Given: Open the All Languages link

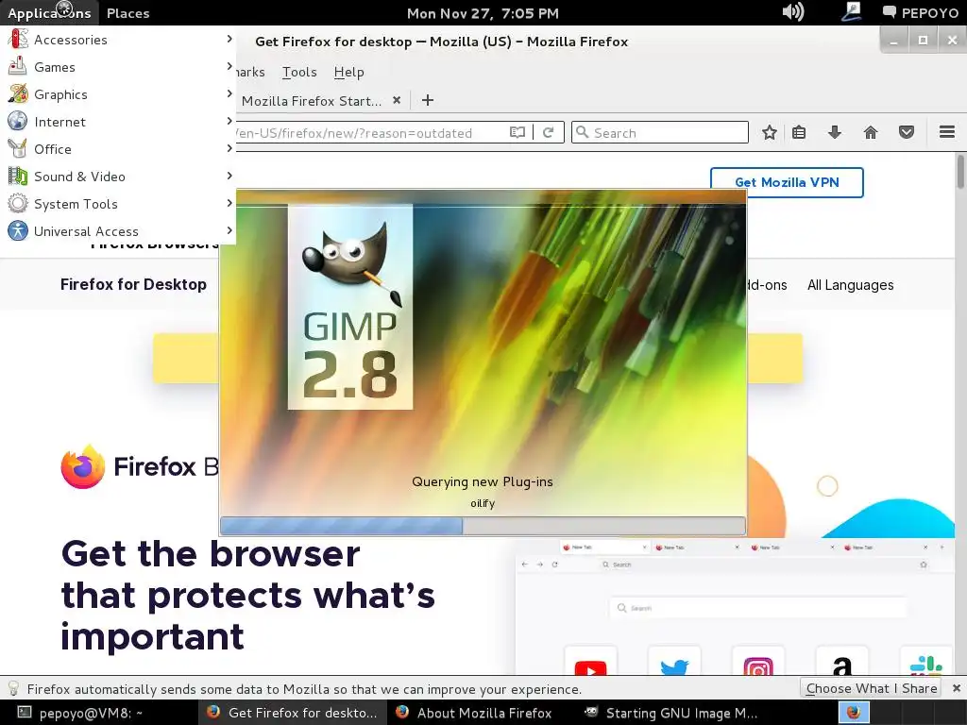Looking at the screenshot, I should pyautogui.click(x=851, y=285).
